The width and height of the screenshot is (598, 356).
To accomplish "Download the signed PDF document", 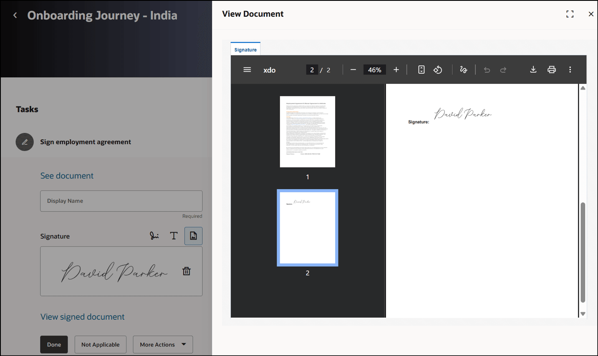I will (x=533, y=70).
